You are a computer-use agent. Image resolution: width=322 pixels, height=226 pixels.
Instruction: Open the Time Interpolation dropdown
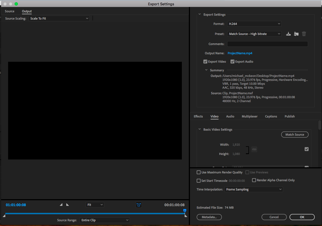point(254,189)
